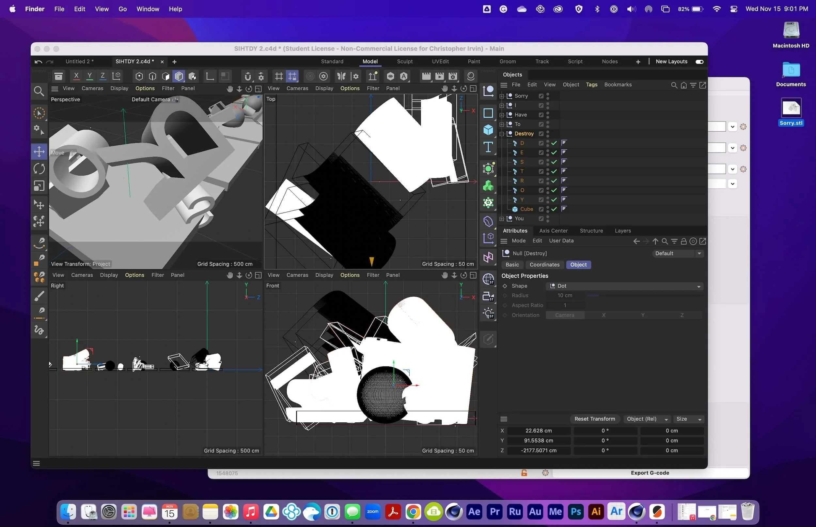Toggle the New Layouts switch
Screen dimensions: 816x527
tap(699, 62)
